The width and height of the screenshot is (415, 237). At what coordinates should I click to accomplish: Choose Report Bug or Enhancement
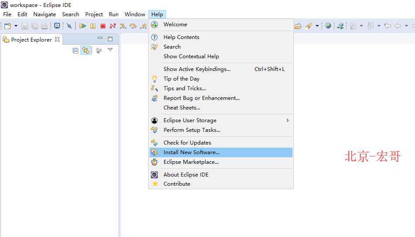[221, 98]
